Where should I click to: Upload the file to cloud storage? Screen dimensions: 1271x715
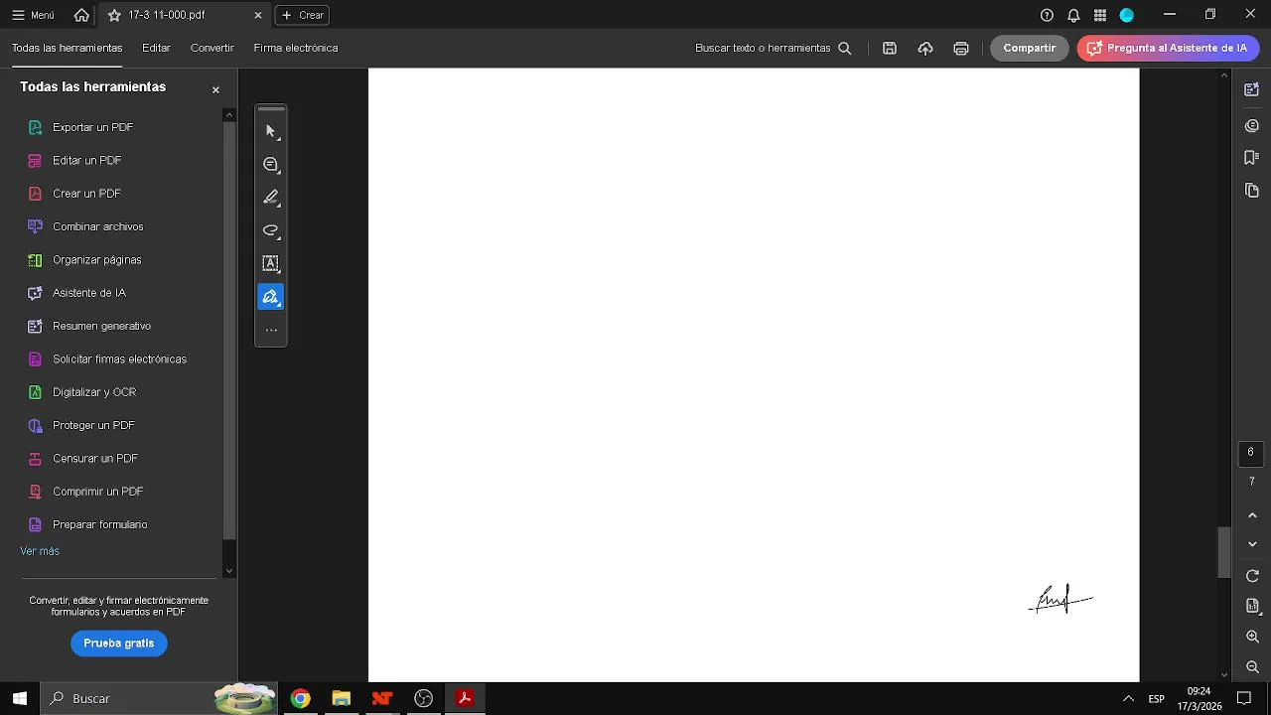click(925, 48)
